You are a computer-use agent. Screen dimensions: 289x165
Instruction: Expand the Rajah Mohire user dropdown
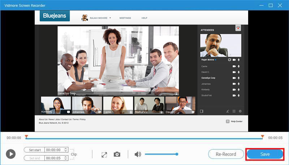pos(110,18)
